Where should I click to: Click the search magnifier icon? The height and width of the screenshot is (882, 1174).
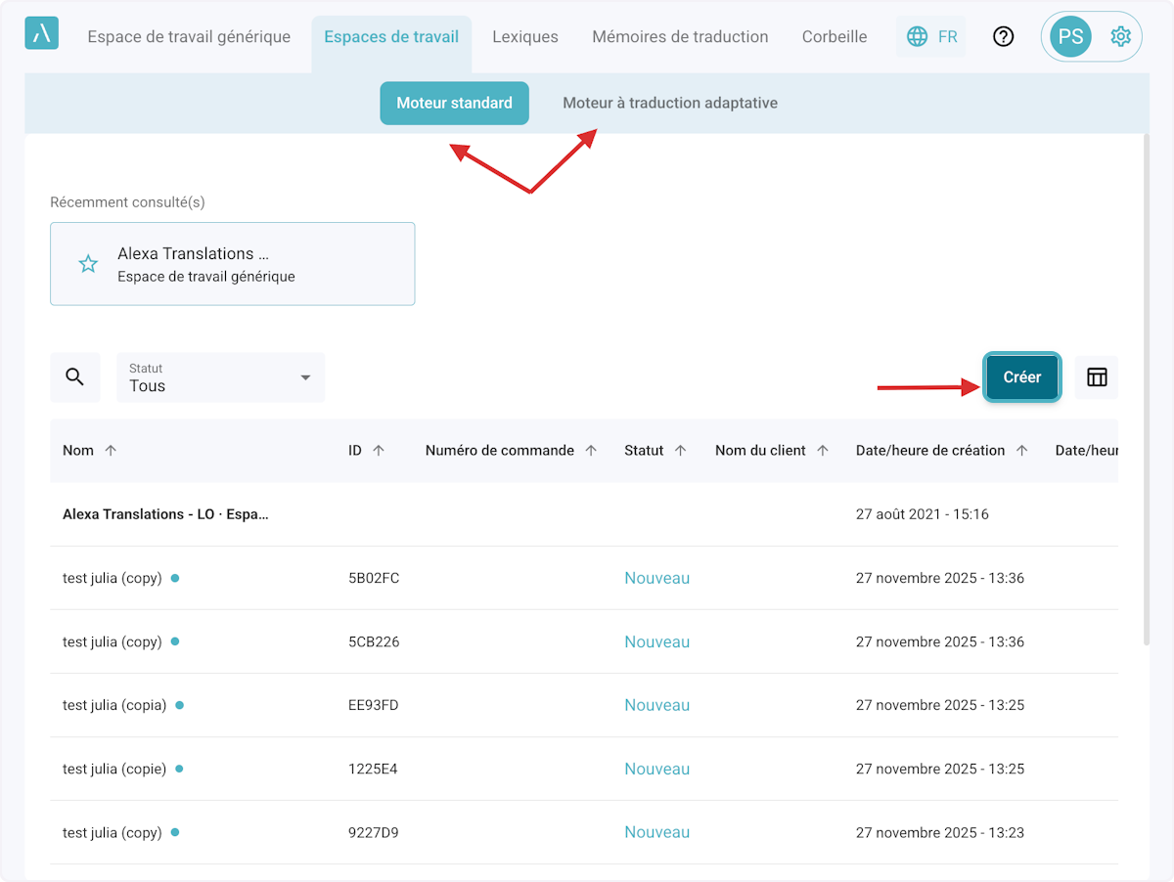(x=75, y=377)
